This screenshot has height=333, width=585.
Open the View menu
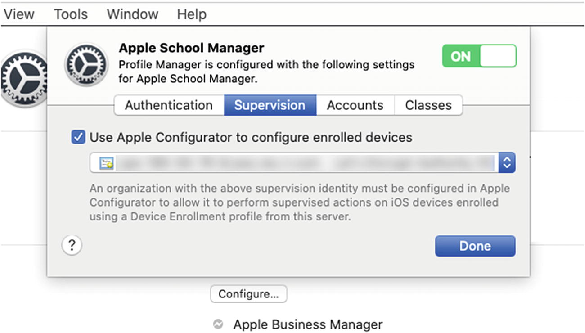point(18,14)
